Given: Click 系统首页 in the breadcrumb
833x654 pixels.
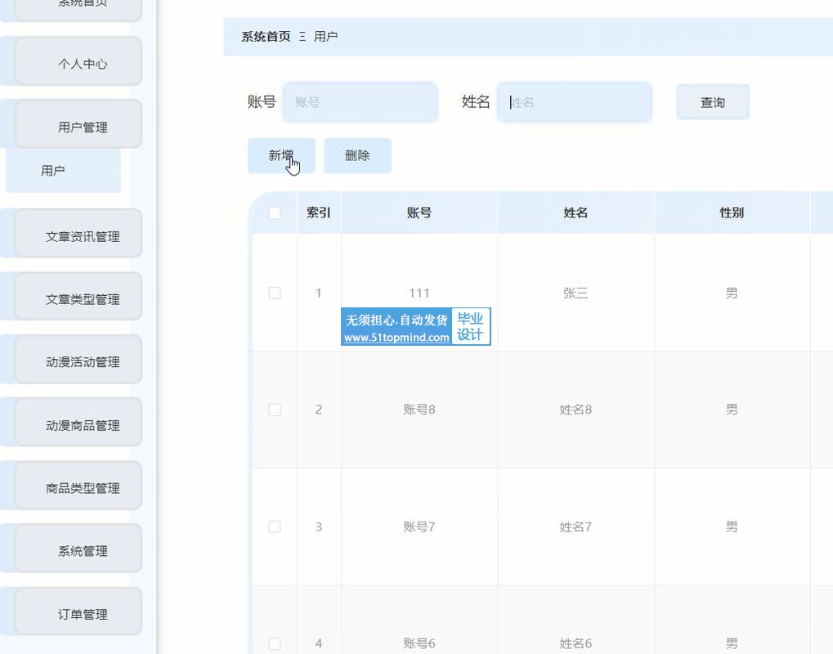Looking at the screenshot, I should point(266,37).
